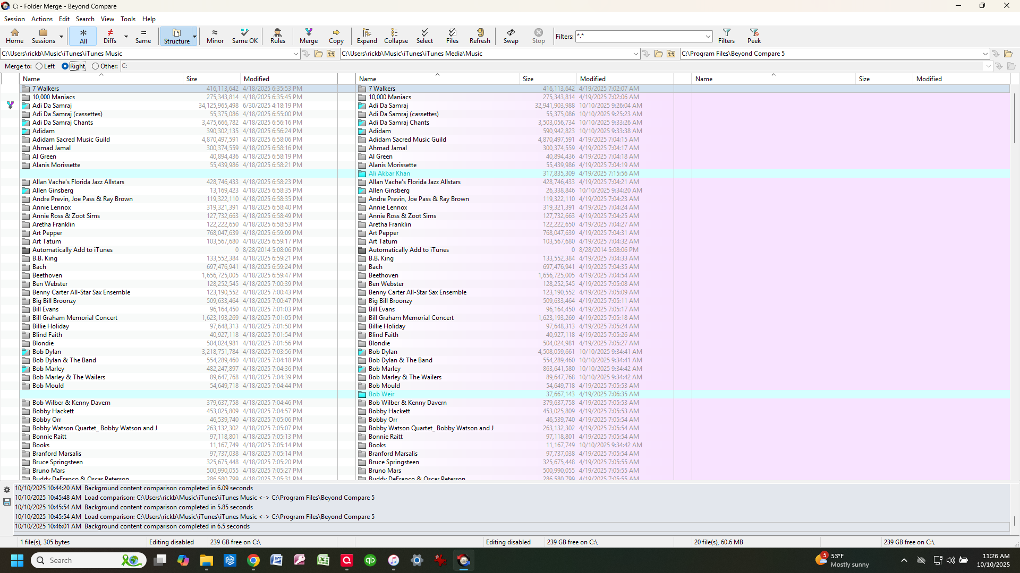
Task: Open Chrome from the taskbar
Action: (253, 560)
